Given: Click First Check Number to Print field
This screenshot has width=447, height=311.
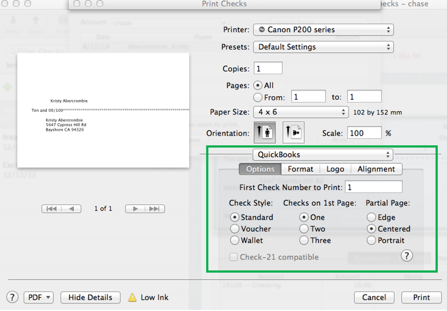Looking at the screenshot, I should pos(374,187).
